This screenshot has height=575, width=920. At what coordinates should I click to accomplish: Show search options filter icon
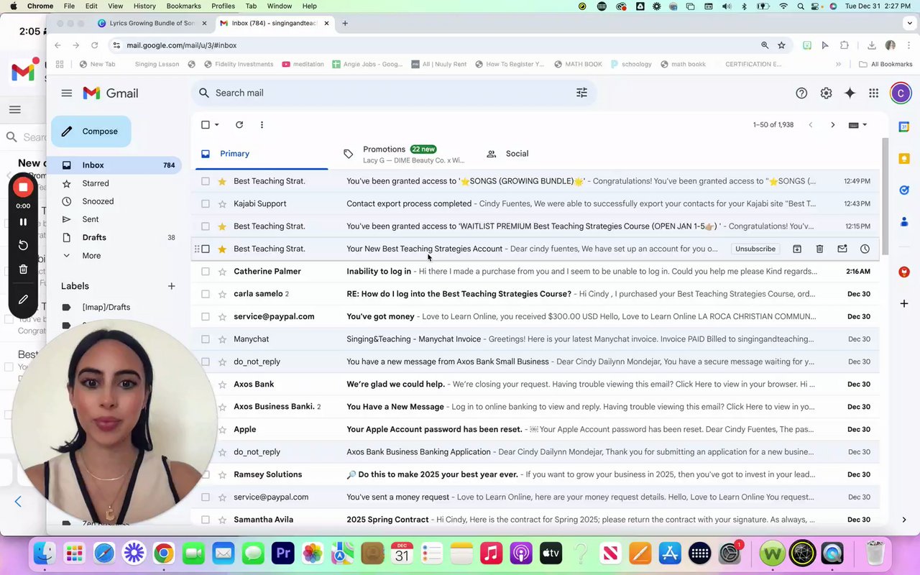coord(581,93)
